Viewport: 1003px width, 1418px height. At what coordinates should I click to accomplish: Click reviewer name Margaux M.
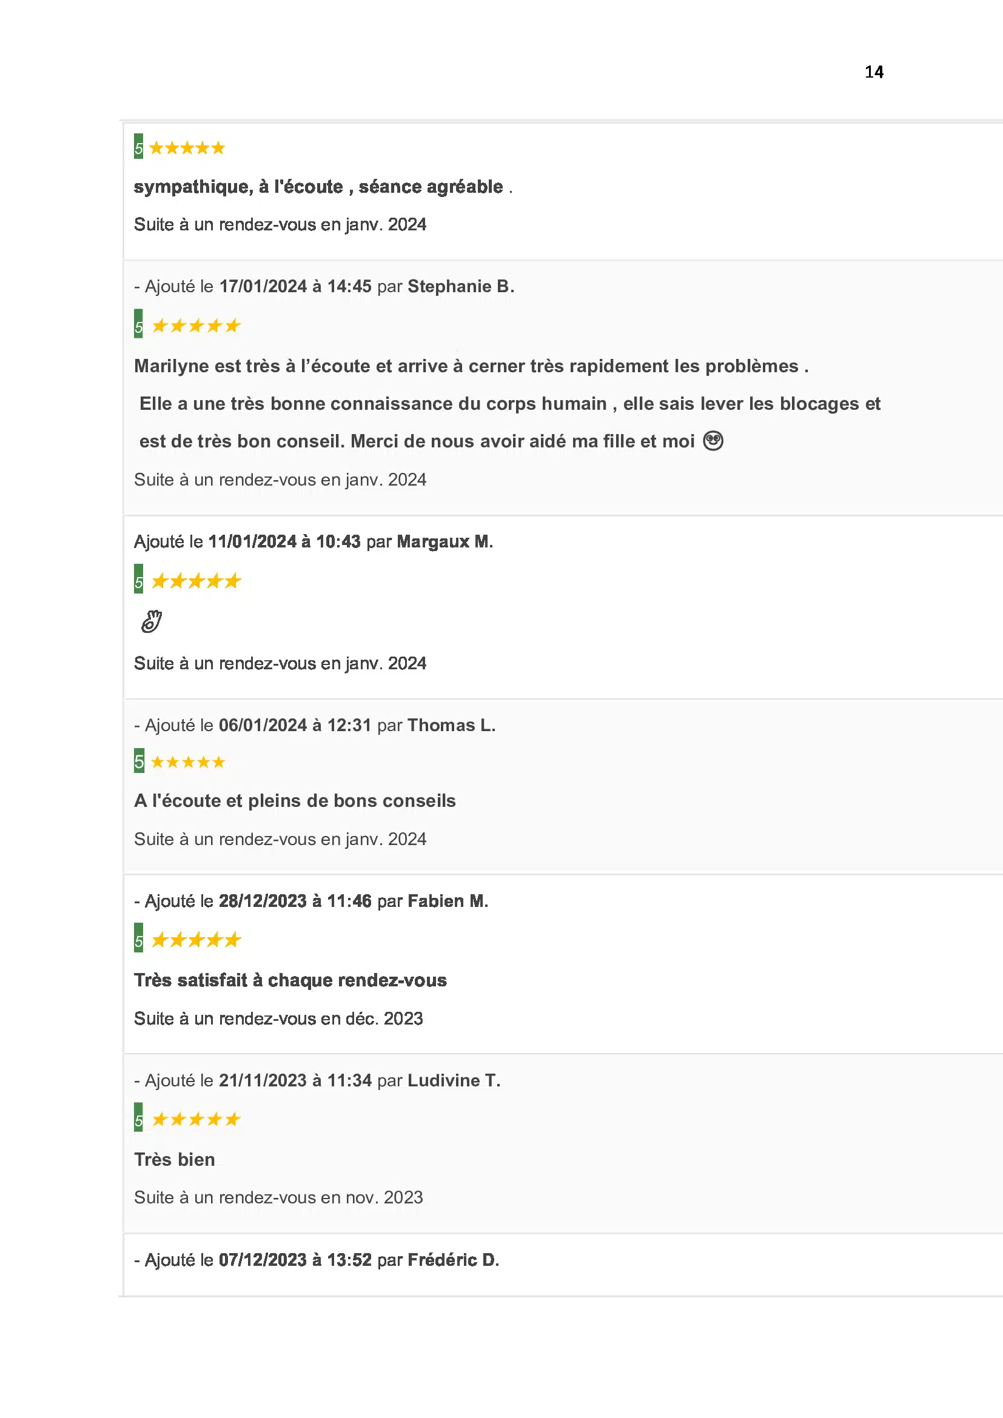point(444,541)
